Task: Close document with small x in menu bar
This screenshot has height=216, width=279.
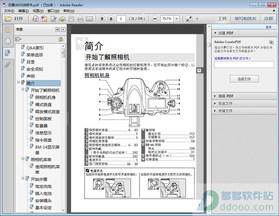Action: tap(274, 11)
